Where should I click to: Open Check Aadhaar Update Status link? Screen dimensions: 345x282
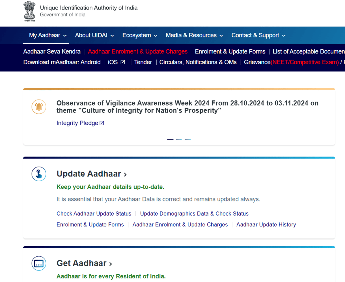tap(94, 214)
